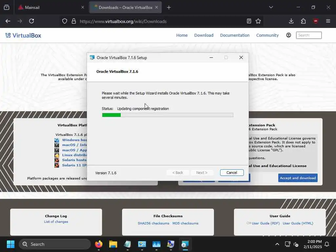Viewport: 336px width, 252px height.
Task: Open the User Guide (HTML) link
Action: [298, 223]
